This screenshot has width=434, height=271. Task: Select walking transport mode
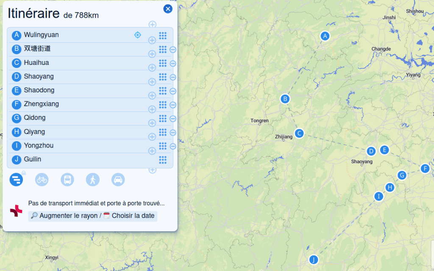coord(92,180)
